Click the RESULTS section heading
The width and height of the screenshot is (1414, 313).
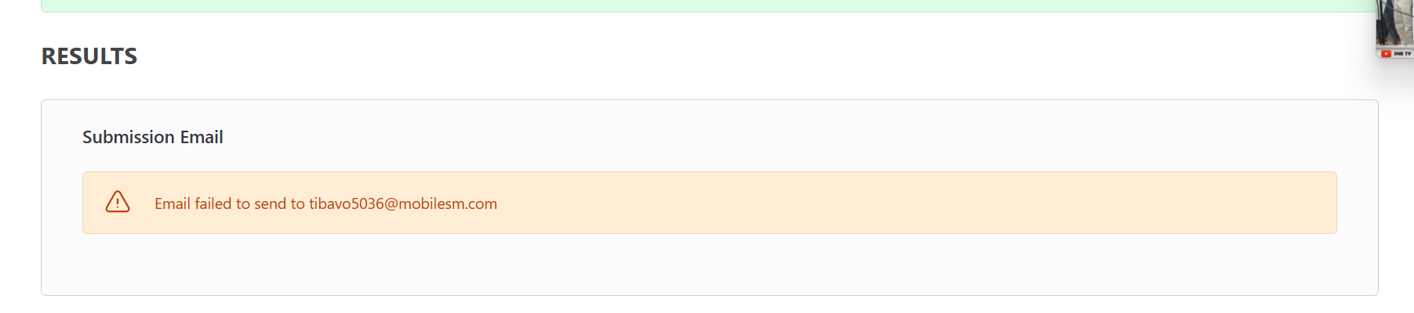point(89,56)
